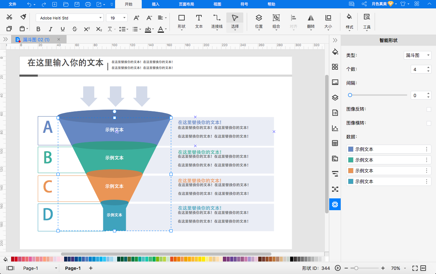Open options for the orange 示例文本 data row

pos(427,171)
